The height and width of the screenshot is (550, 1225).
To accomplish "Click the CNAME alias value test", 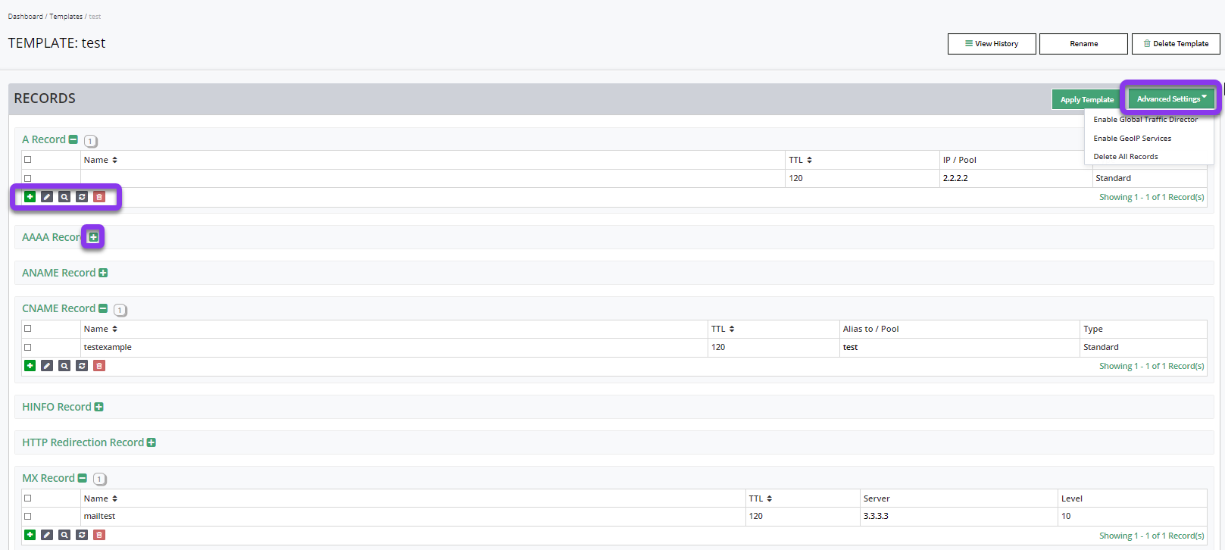I will point(850,348).
